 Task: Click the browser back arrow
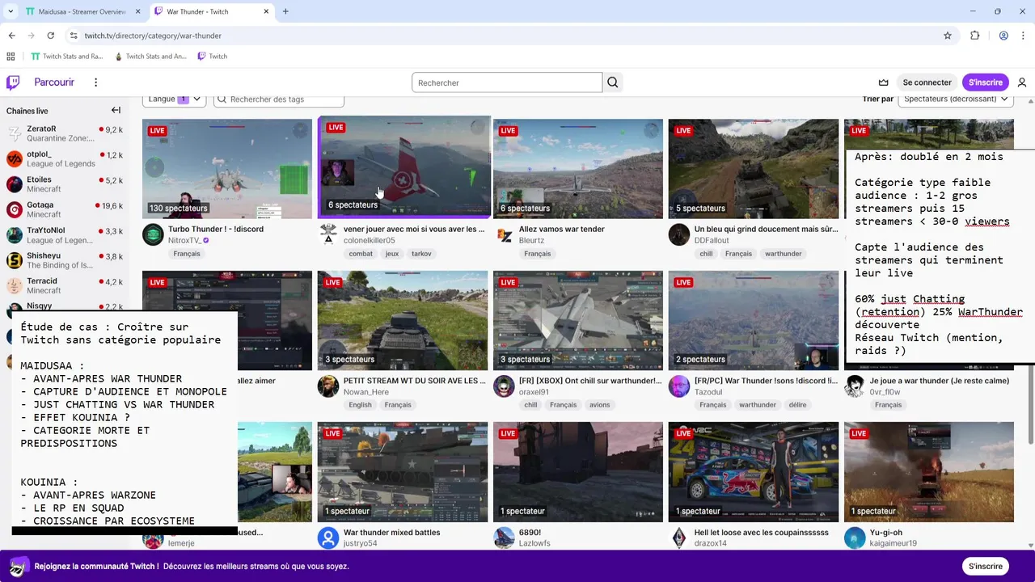click(12, 36)
